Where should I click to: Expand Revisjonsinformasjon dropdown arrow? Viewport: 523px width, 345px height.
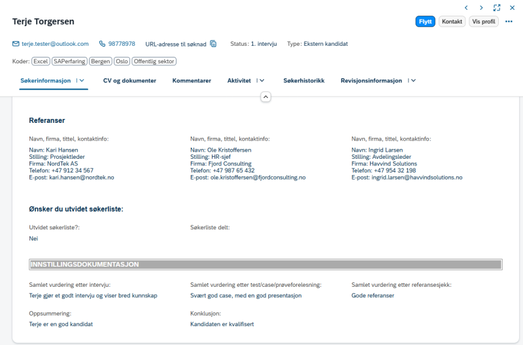coord(414,80)
